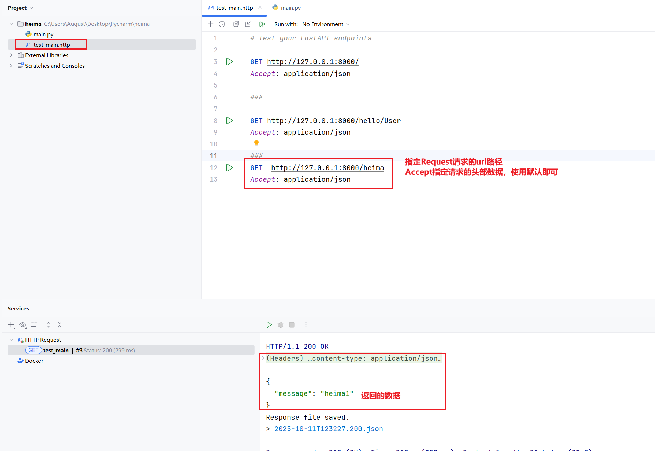Open the requests history clock icon

(x=222, y=24)
